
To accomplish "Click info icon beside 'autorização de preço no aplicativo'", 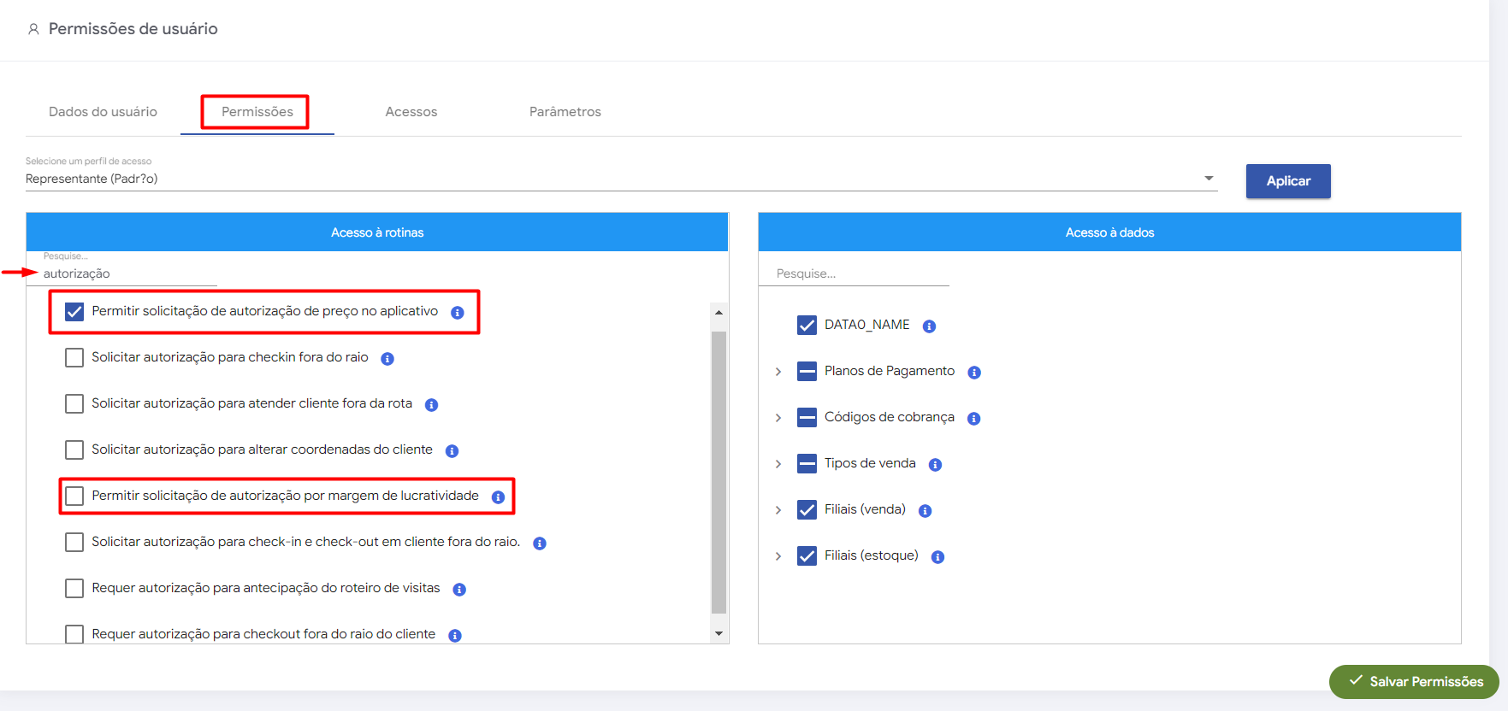I will point(458,313).
